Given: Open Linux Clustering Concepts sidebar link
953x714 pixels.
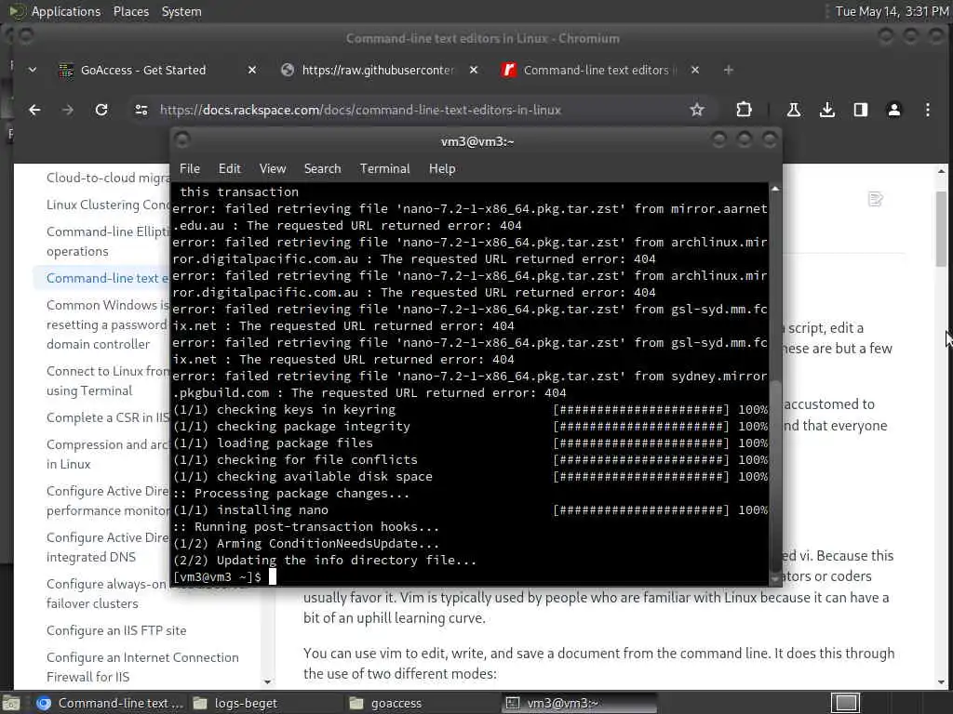Looking at the screenshot, I should [108, 205].
